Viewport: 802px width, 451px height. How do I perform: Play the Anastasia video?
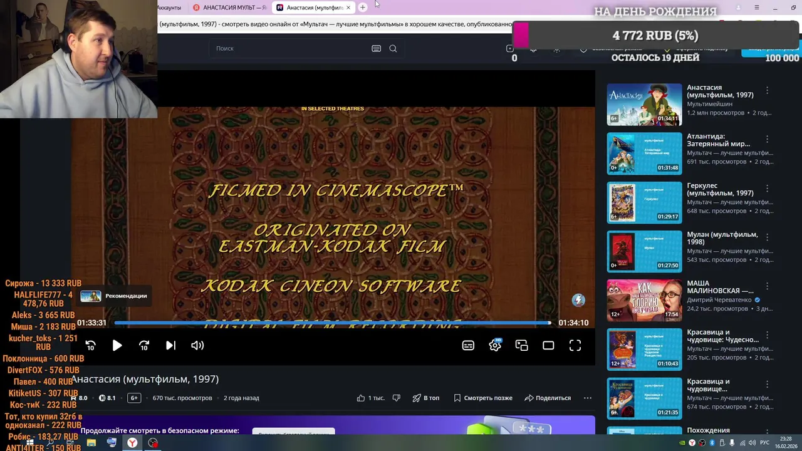(117, 345)
